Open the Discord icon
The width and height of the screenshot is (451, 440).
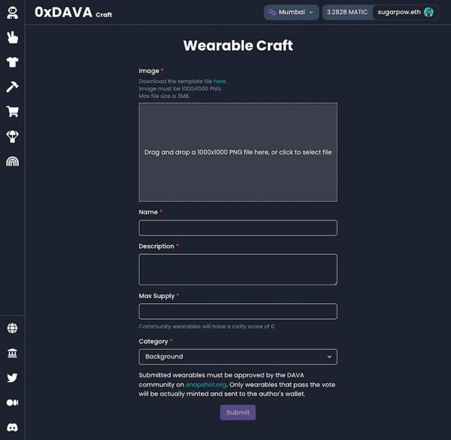click(12, 427)
